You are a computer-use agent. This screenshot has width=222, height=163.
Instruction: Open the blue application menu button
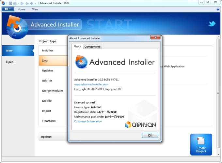(8, 9)
